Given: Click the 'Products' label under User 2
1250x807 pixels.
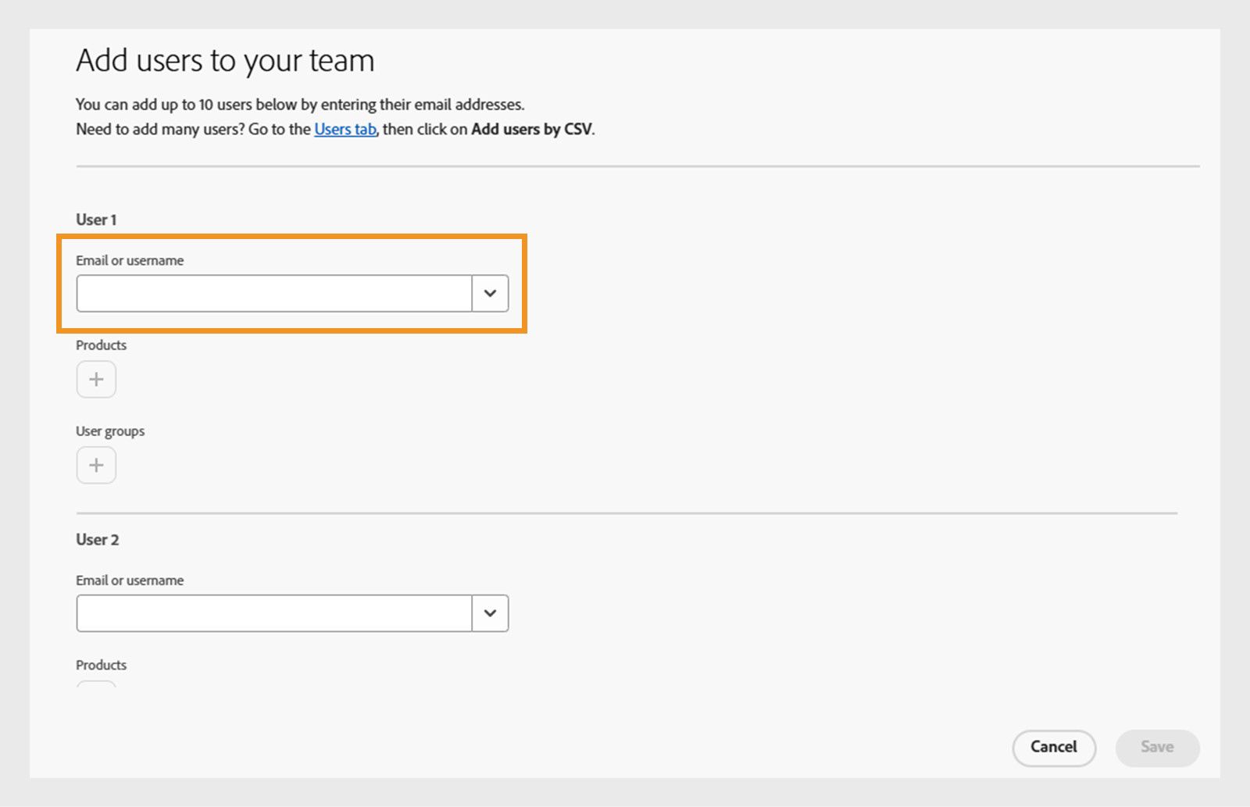Looking at the screenshot, I should click(x=101, y=666).
